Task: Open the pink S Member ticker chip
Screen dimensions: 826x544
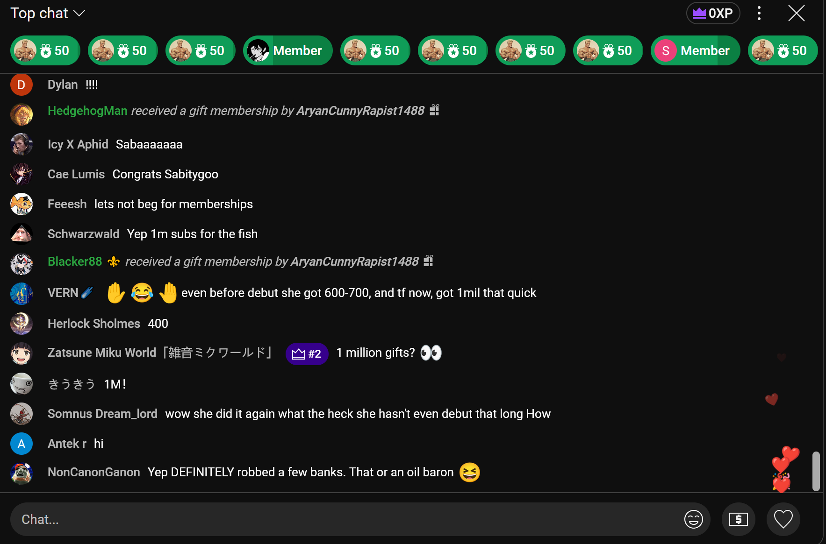Action: click(x=695, y=50)
